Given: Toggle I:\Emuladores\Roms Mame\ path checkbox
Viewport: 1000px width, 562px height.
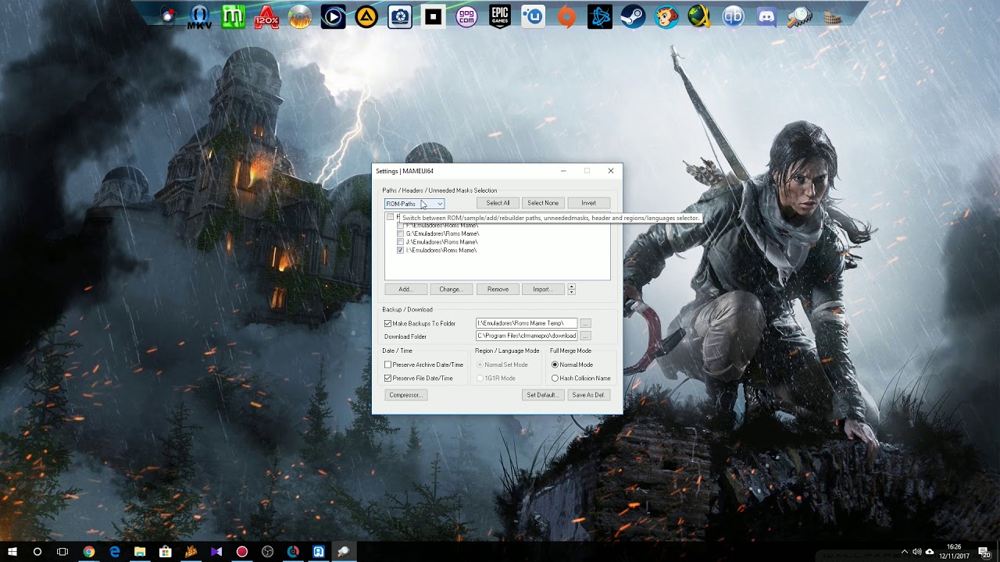Looking at the screenshot, I should (401, 251).
